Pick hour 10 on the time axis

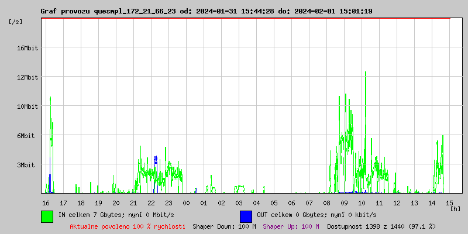coord(362,203)
